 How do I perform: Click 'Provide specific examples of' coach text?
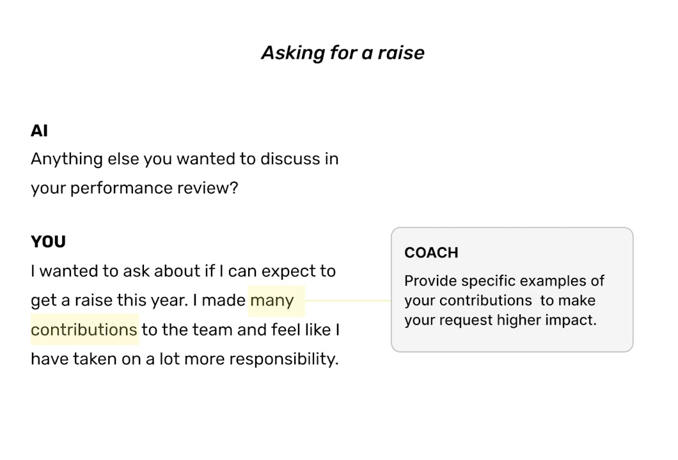(504, 281)
